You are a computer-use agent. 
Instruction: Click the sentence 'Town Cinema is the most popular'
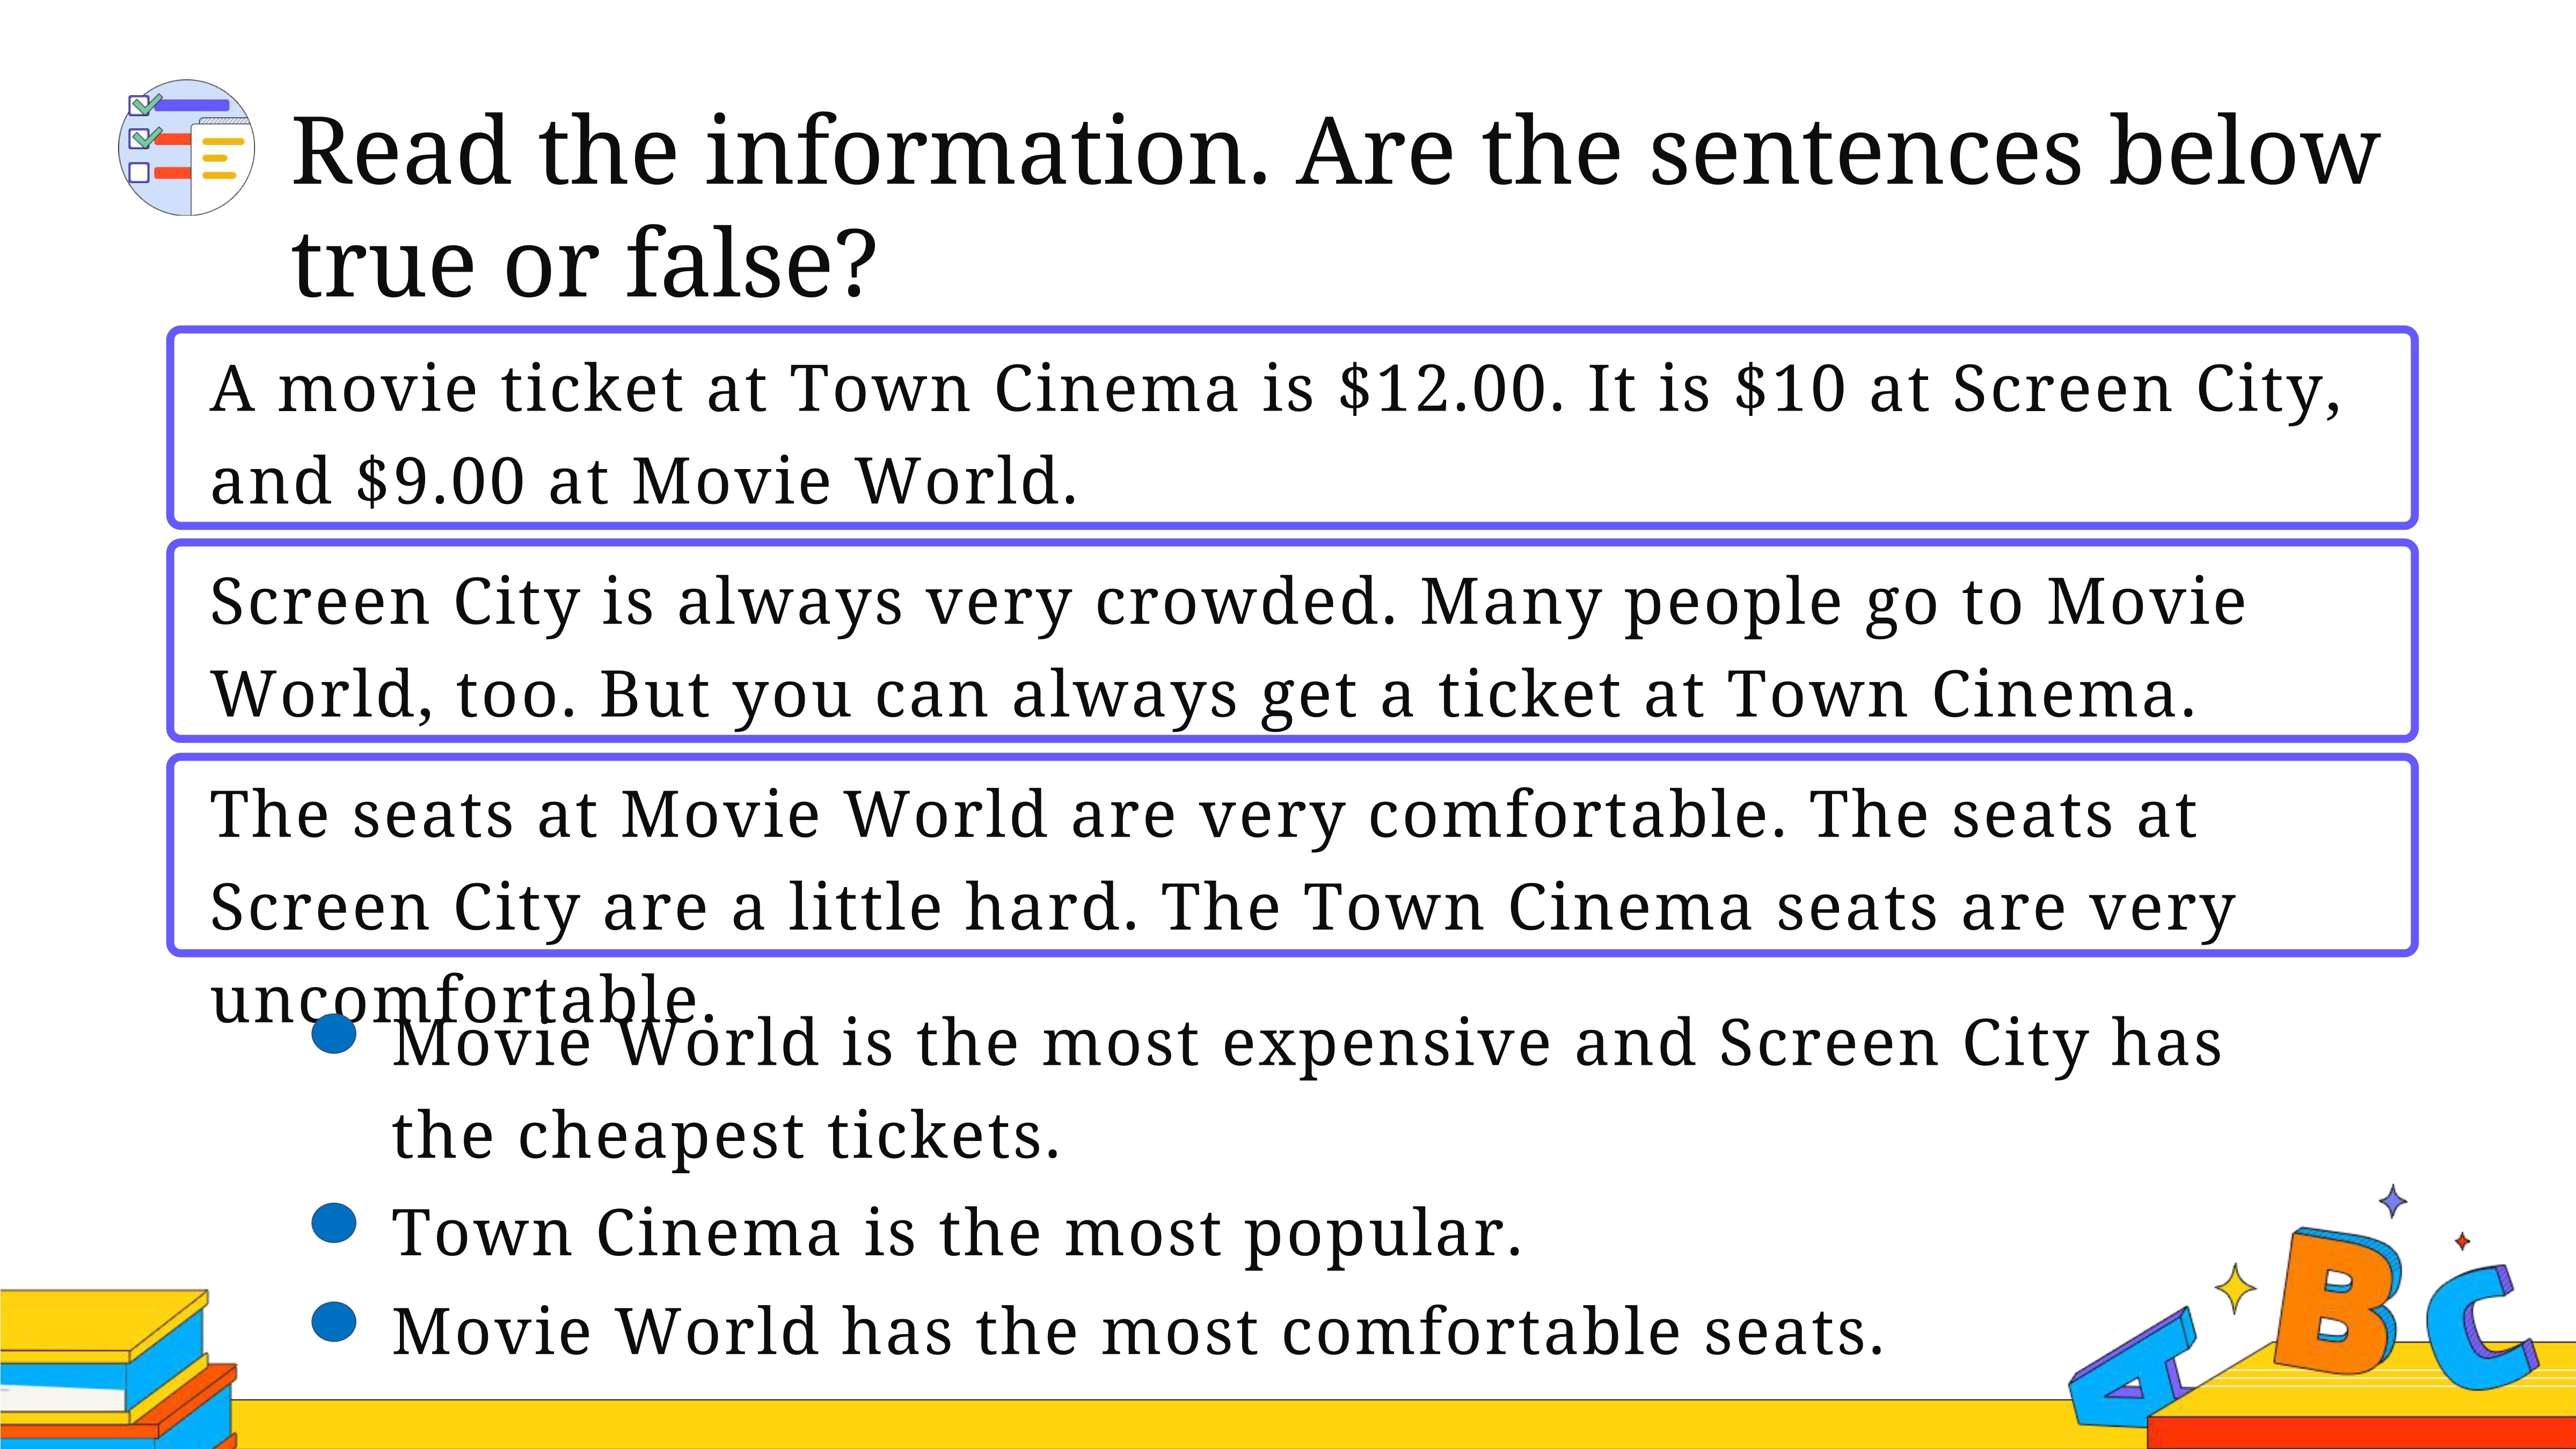point(957,1233)
